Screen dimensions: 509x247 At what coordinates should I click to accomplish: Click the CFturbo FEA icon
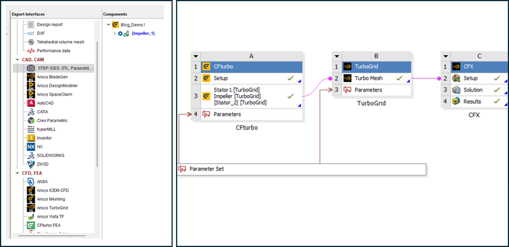coord(31,225)
